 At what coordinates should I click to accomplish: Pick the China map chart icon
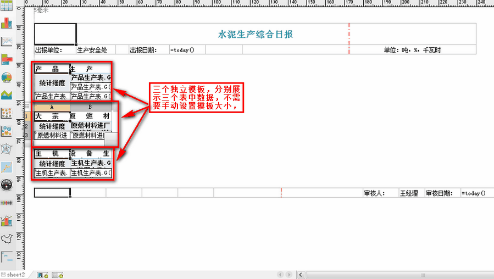pyautogui.click(x=6, y=239)
